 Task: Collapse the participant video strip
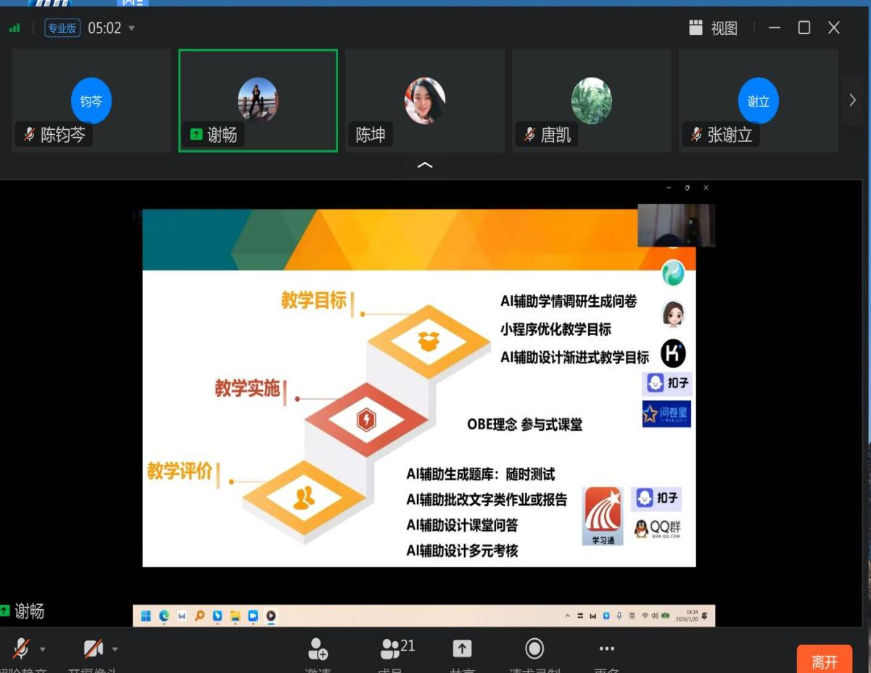coord(425,165)
